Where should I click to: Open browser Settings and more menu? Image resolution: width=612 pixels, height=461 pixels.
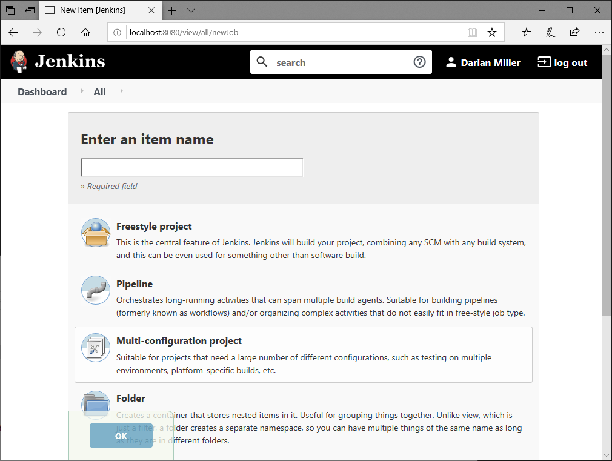599,33
